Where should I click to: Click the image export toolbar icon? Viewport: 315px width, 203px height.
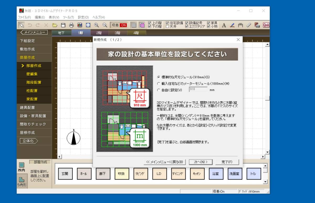[x=80, y=25]
